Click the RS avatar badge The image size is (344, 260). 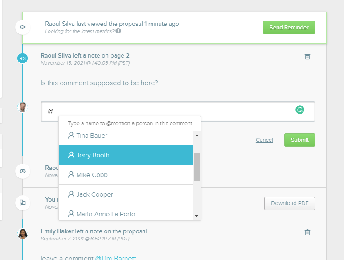click(22, 58)
